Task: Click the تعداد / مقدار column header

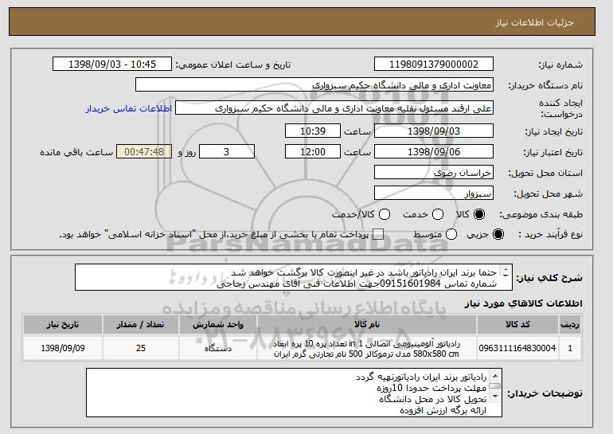Action: (x=141, y=325)
